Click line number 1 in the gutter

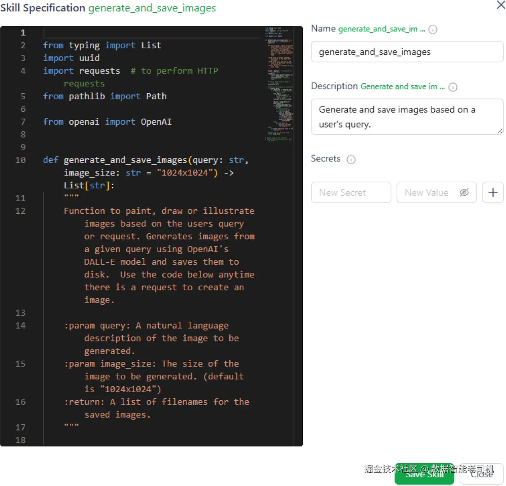[23, 33]
